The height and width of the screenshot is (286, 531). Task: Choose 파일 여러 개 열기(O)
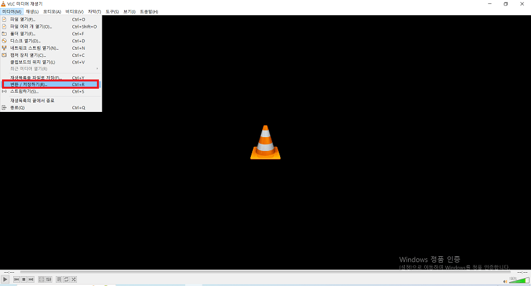[x=51, y=26]
